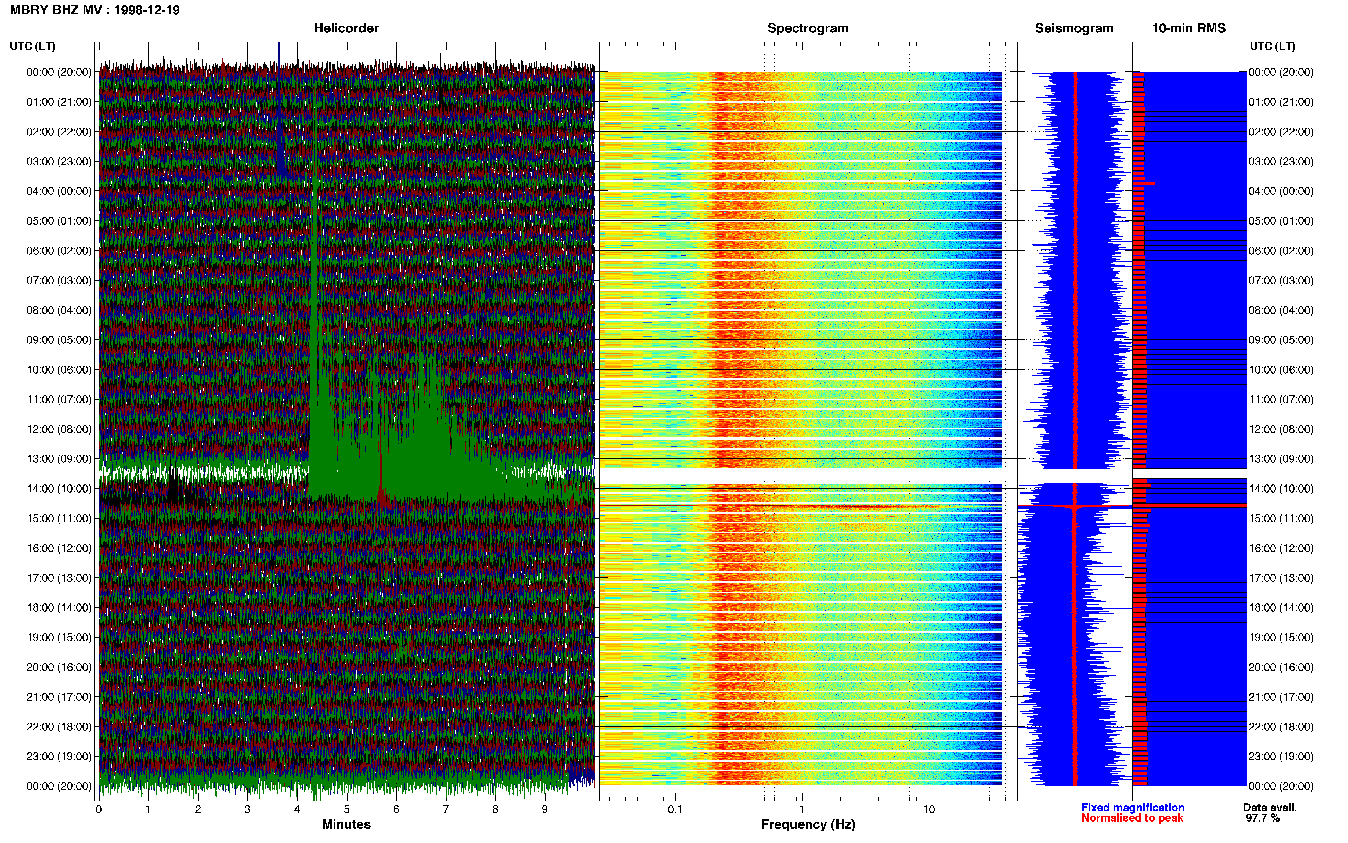Select RMS-side time label "05:00 (01:00)"
Image resolution: width=1348 pixels, height=843 pixels.
pos(1281,221)
